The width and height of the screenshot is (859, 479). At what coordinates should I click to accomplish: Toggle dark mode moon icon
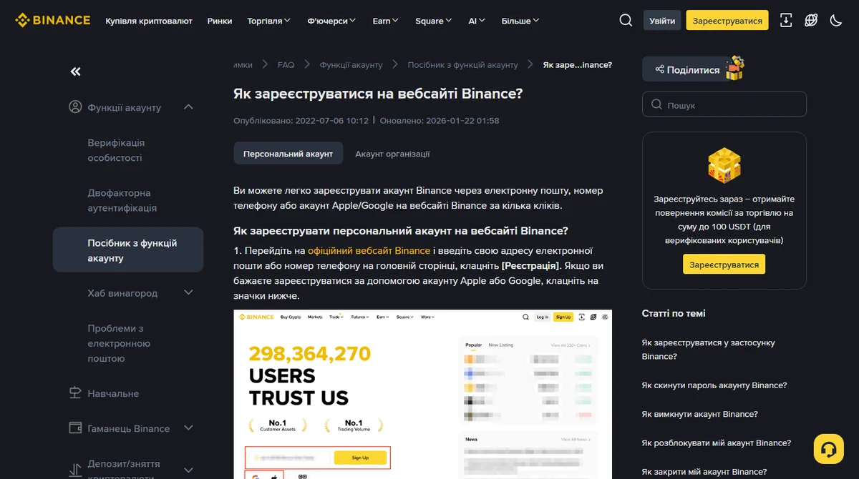click(x=835, y=20)
